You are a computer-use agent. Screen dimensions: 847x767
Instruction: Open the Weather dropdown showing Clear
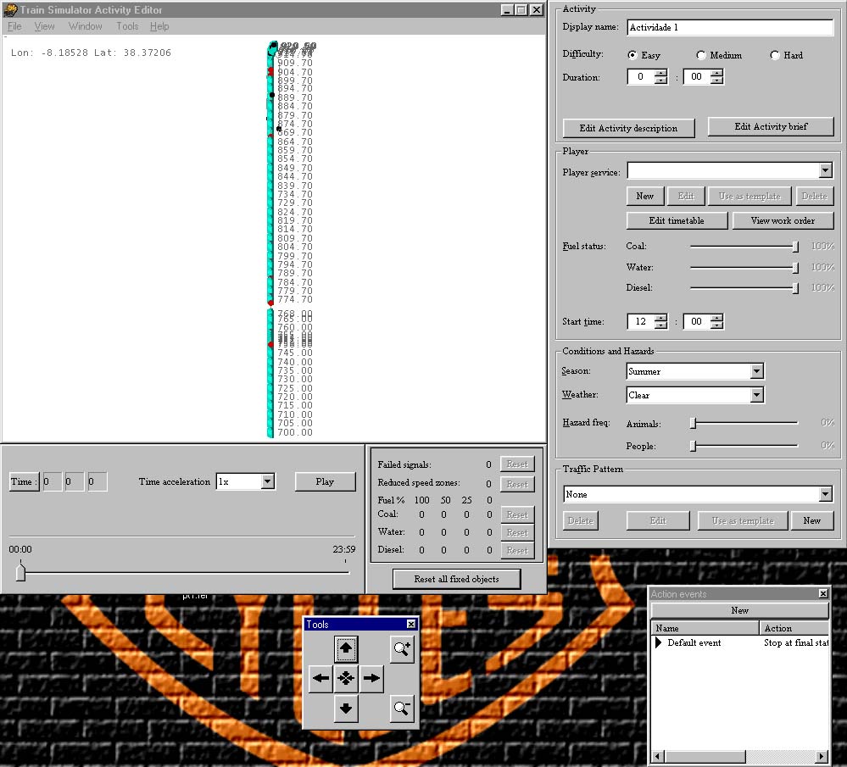(x=755, y=394)
